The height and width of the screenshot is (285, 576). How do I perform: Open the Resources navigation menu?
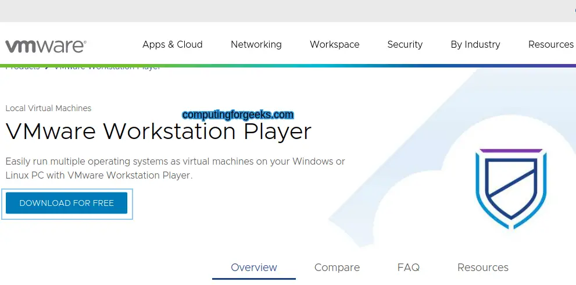(550, 45)
